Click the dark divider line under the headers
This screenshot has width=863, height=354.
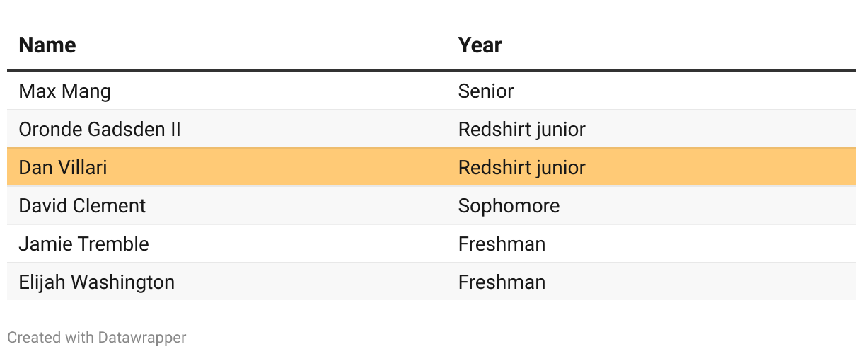pyautogui.click(x=431, y=71)
